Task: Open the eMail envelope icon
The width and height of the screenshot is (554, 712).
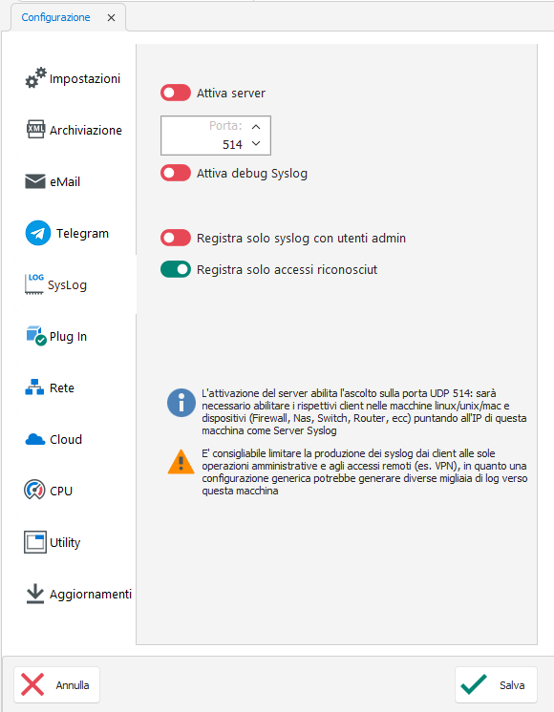Action: pos(35,181)
